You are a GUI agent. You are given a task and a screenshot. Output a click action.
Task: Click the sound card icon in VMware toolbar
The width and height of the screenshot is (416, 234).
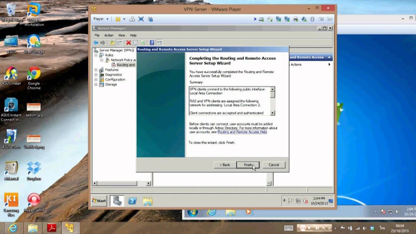304,19
